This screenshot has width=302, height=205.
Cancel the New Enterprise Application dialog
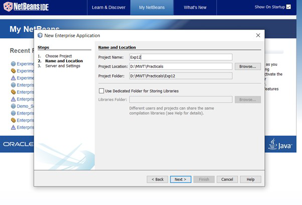pyautogui.click(x=227, y=179)
